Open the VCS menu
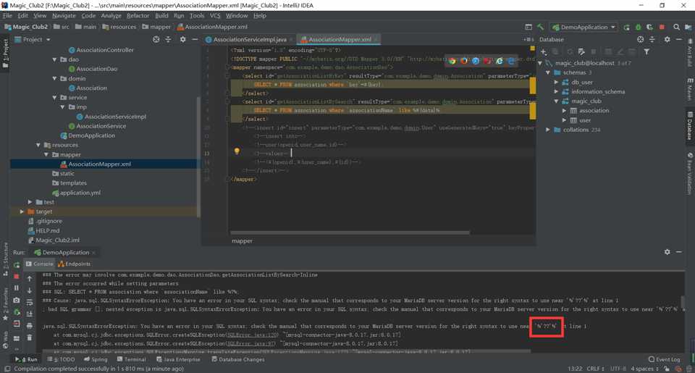 [215, 15]
